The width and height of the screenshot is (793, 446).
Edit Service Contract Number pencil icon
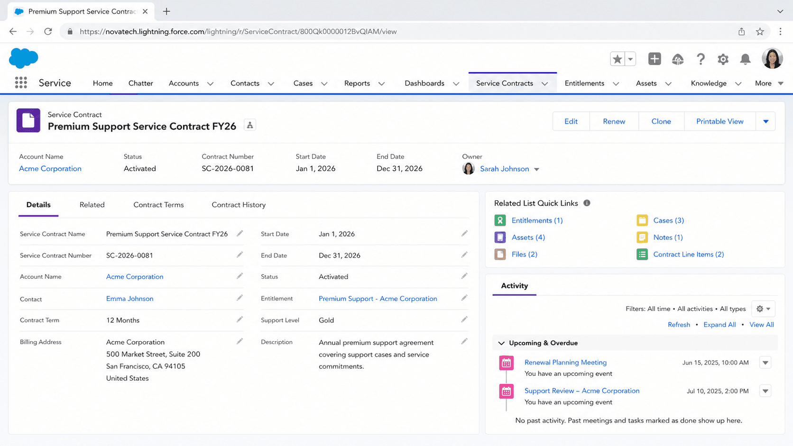point(240,255)
